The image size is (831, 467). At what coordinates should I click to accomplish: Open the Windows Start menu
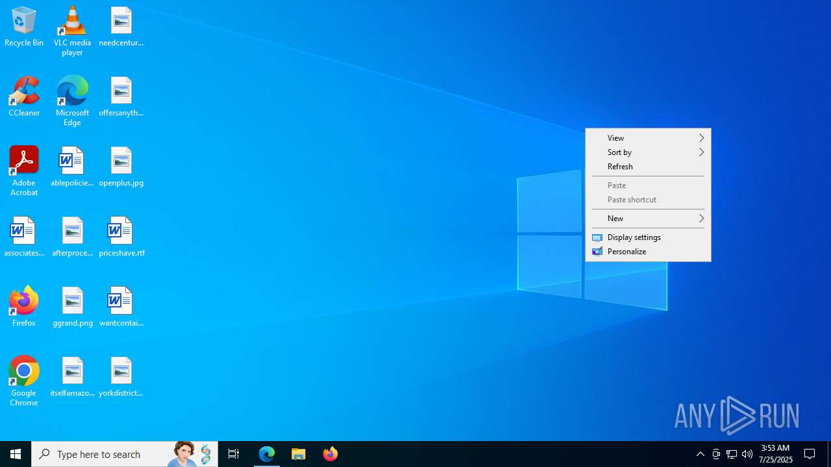16,454
